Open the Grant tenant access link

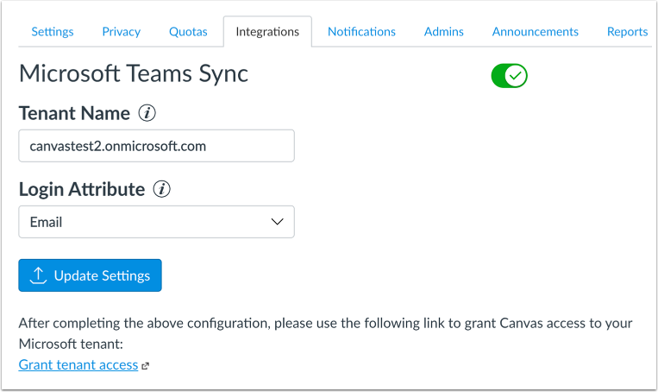78,364
